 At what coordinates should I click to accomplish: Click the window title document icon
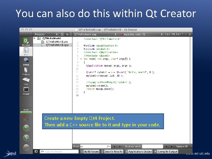pos(76,30)
